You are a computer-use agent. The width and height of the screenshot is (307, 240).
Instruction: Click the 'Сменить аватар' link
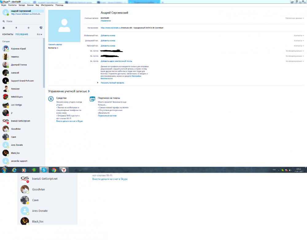(55, 45)
